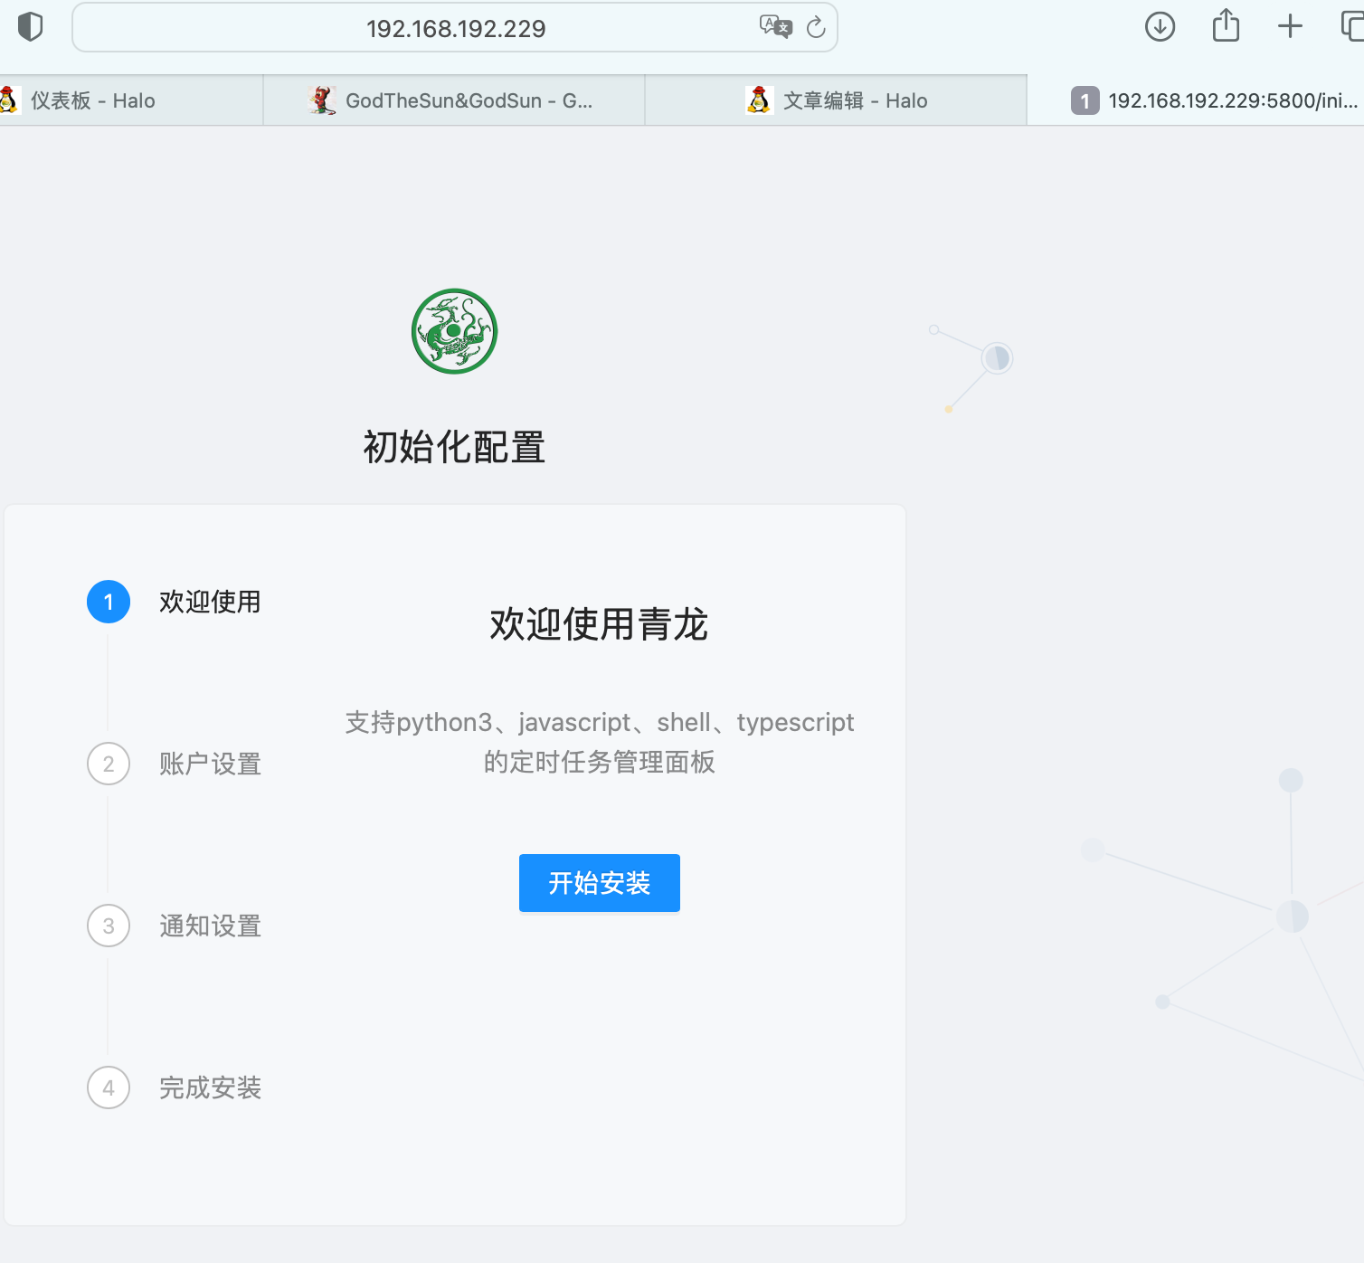
Task: Click the translate page icon in address bar
Action: point(775,27)
